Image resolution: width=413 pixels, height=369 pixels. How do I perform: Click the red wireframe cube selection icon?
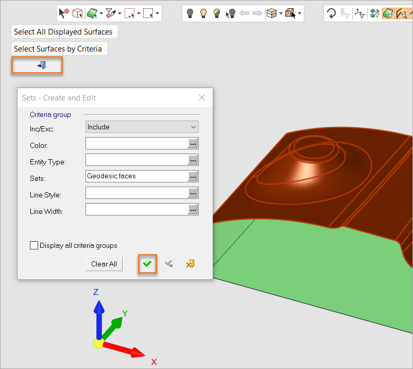77,13
